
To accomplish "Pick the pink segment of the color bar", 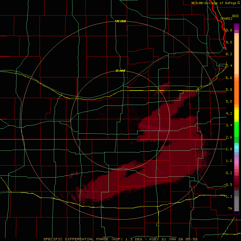I will pos(236,162).
